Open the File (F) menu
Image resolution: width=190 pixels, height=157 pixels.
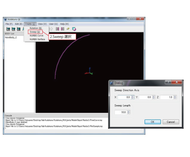click(9, 24)
